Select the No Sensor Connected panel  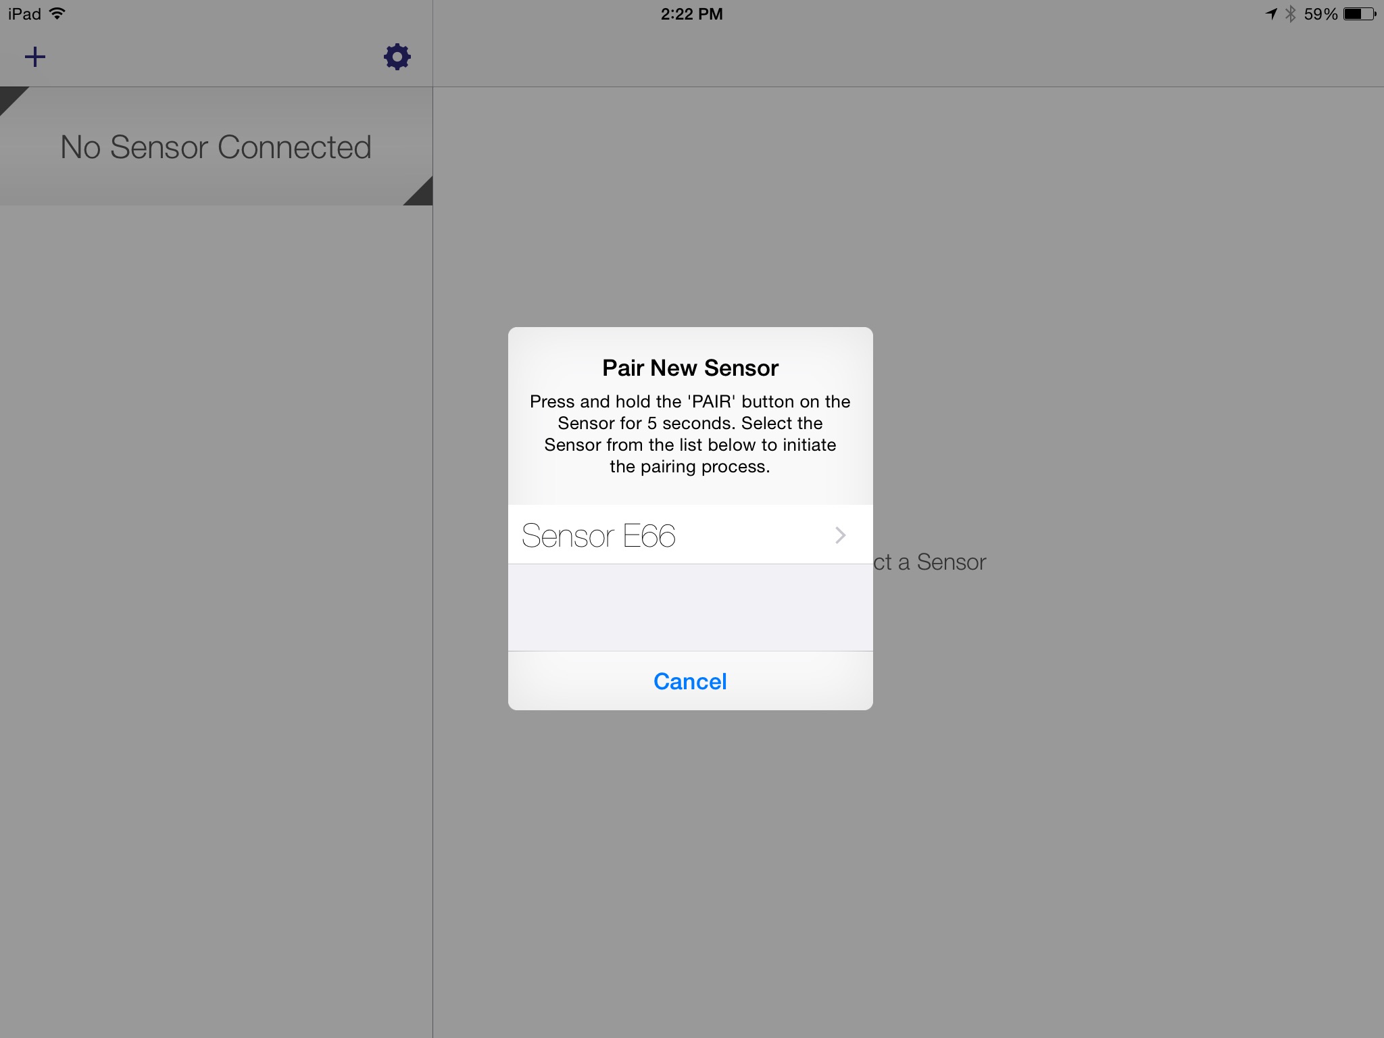216,146
